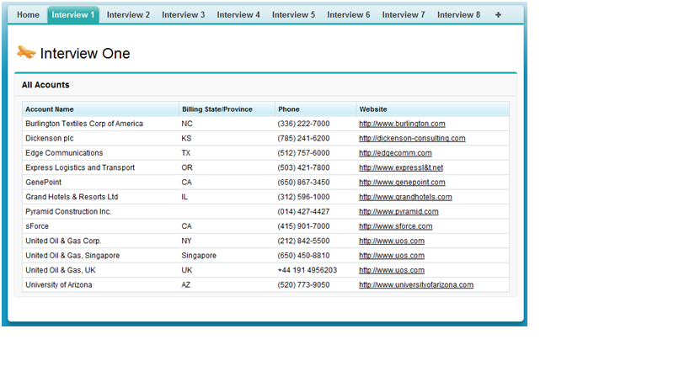Click the All Acounts section heading
Screen dimensions: 690x387
(45, 85)
